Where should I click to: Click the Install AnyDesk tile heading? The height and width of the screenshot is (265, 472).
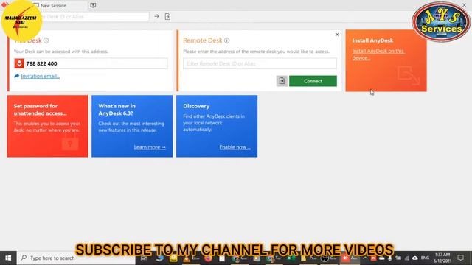[372, 40]
